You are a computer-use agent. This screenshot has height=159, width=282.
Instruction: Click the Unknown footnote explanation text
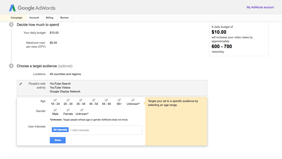pos(89,120)
